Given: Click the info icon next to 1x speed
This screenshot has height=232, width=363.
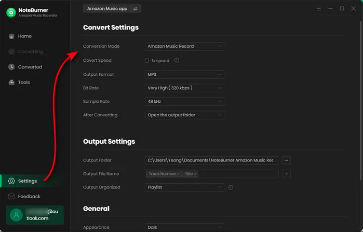Looking at the screenshot, I should click(x=177, y=60).
